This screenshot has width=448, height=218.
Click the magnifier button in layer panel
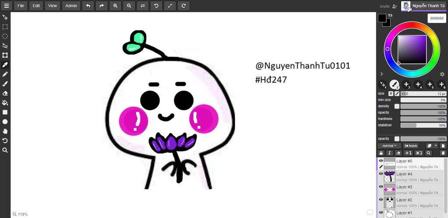tap(428, 153)
